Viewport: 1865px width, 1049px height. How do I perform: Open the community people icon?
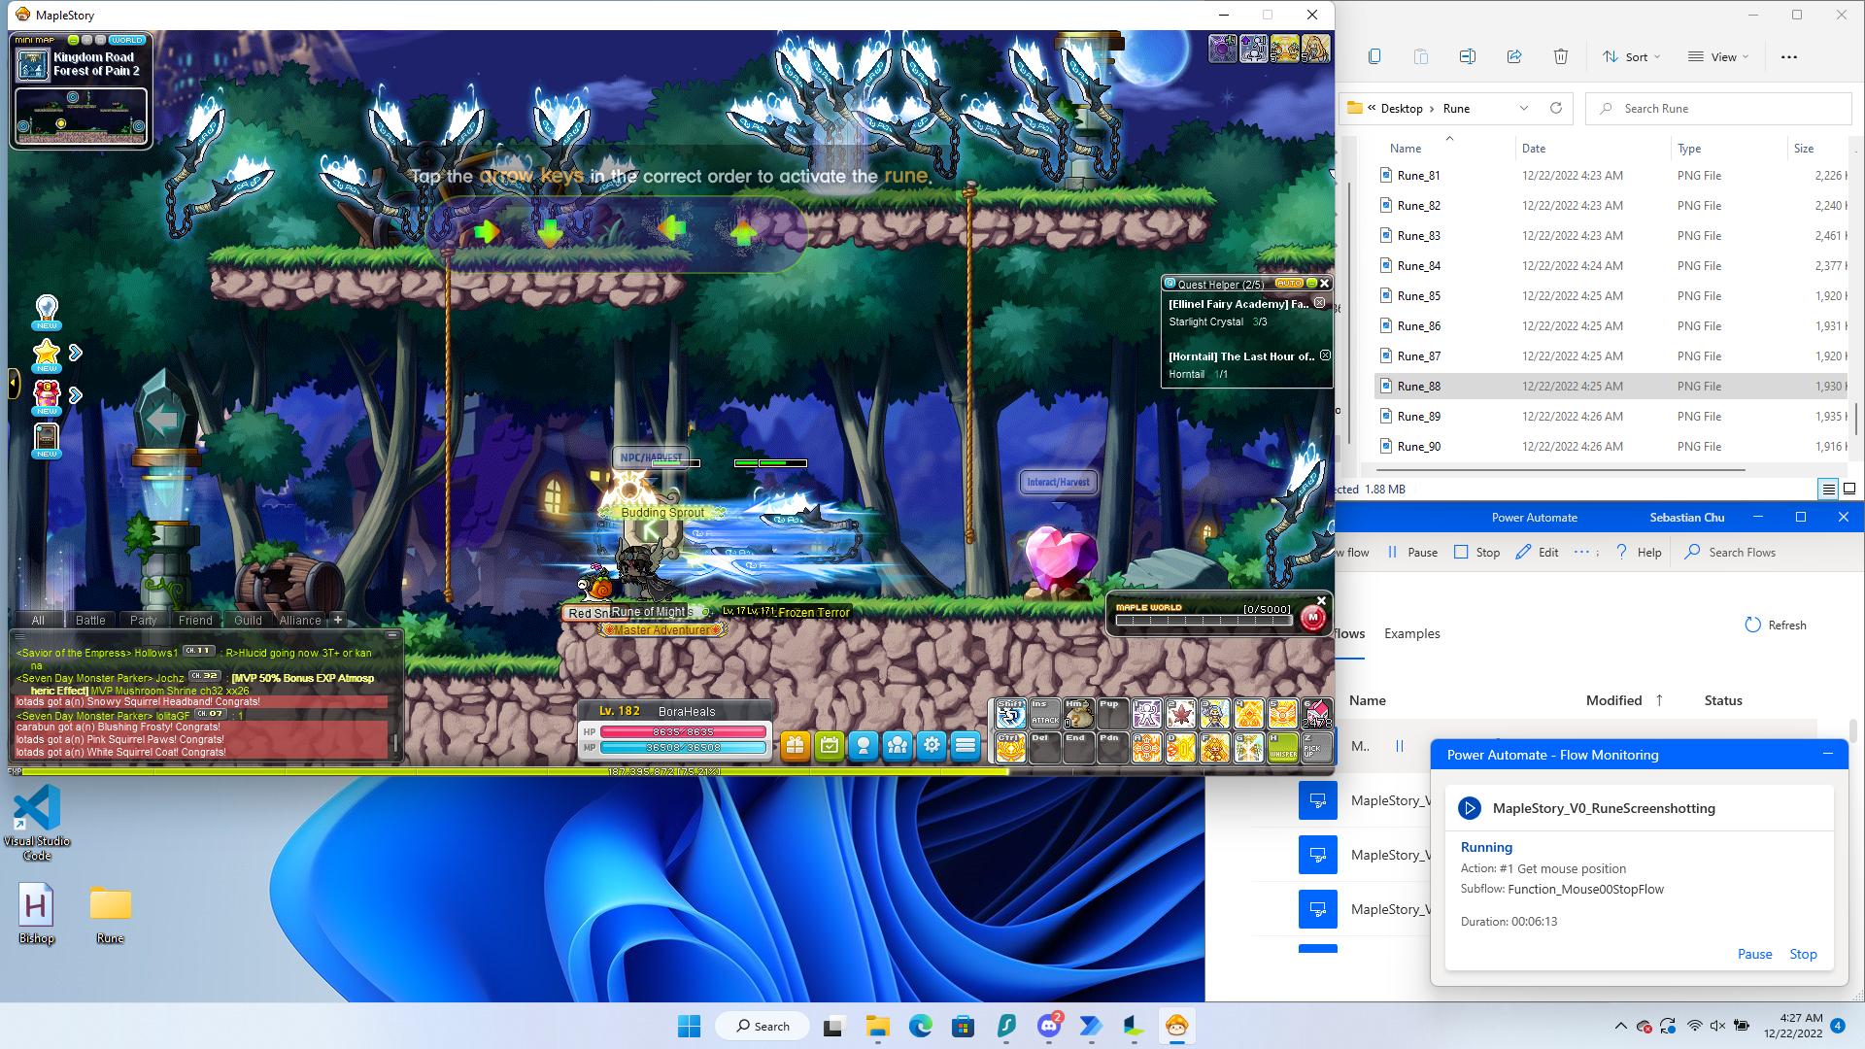(897, 746)
